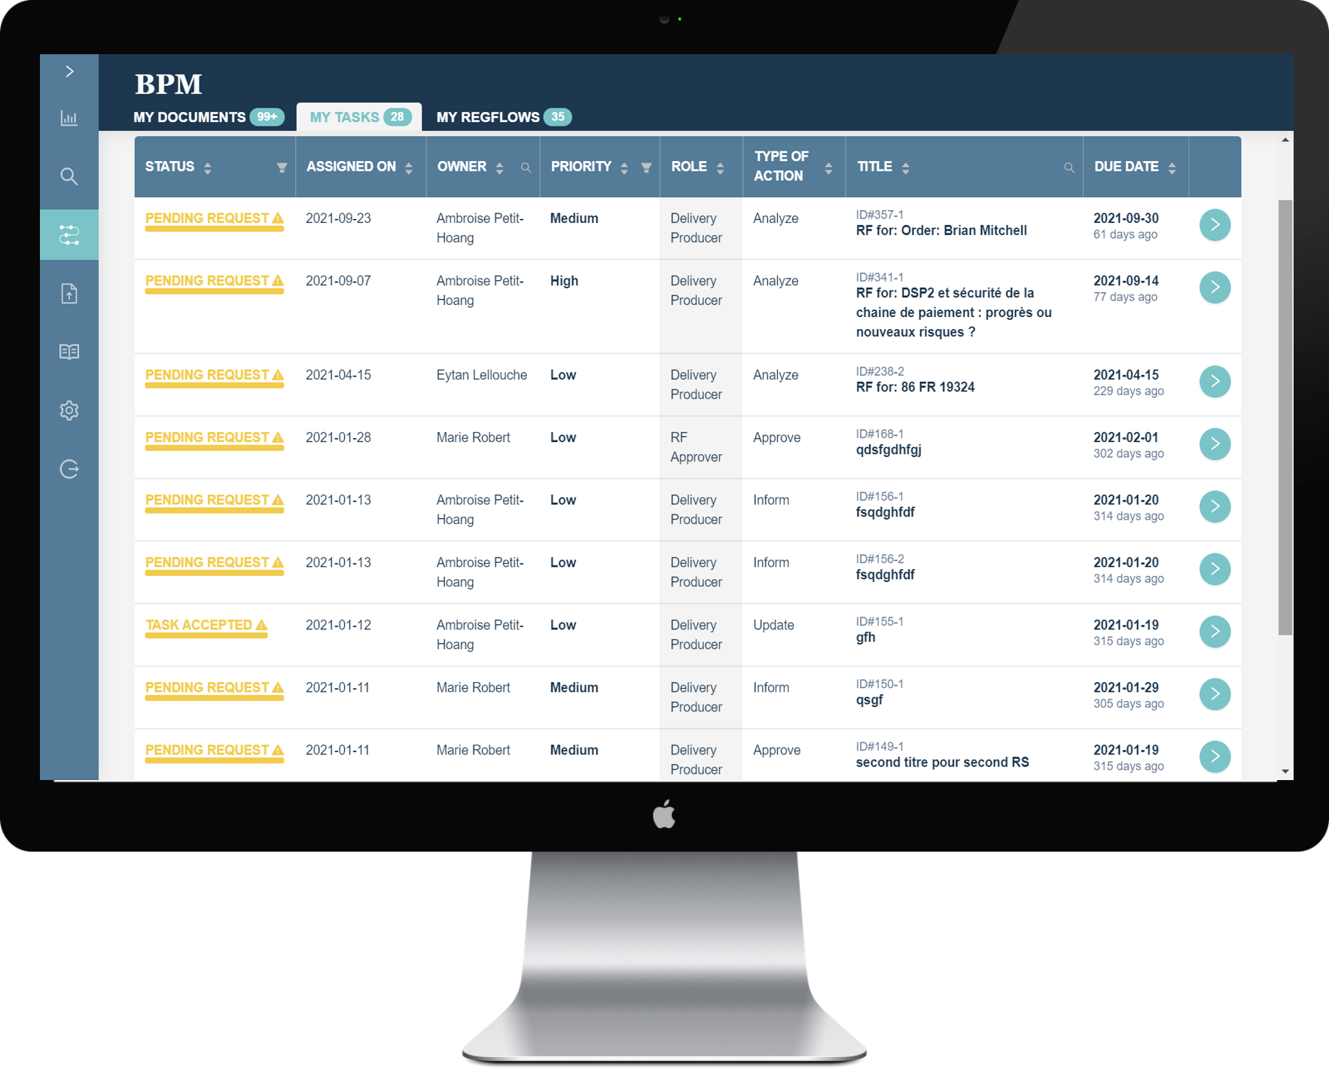The image size is (1329, 1070).
Task: Open the STATUS column filter funnel
Action: pos(282,168)
